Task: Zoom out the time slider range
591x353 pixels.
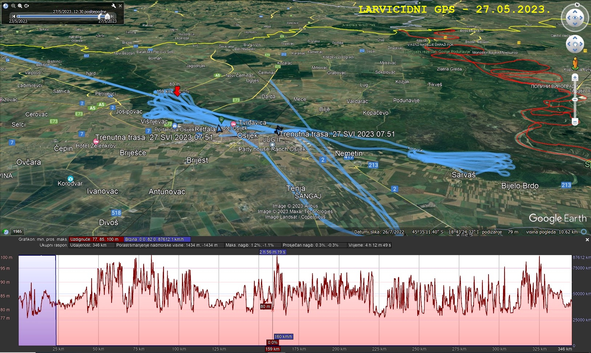Action: click(13, 6)
